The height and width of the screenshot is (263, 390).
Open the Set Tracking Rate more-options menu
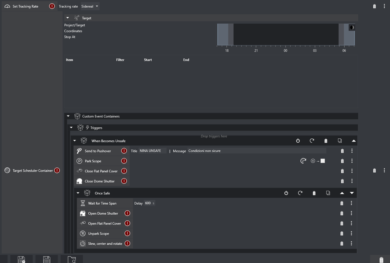coord(384,6)
